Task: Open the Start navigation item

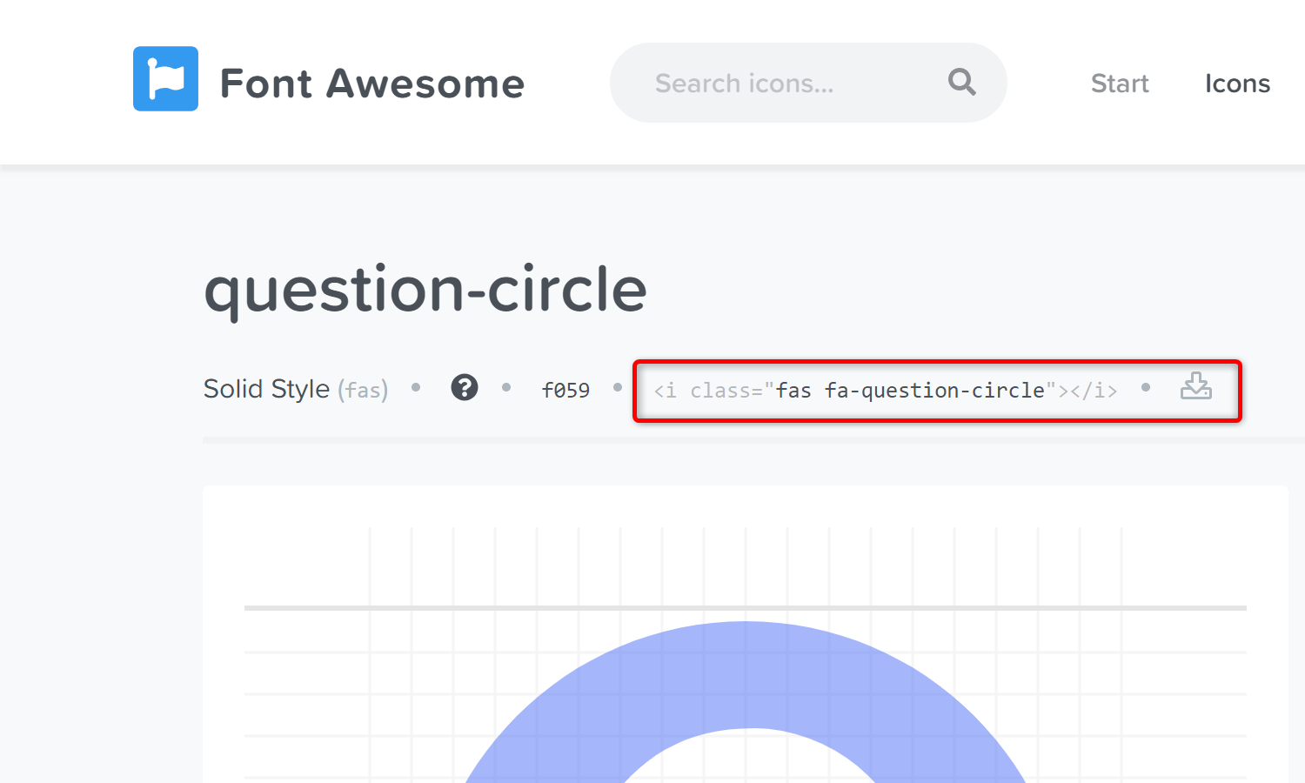Action: coord(1120,84)
